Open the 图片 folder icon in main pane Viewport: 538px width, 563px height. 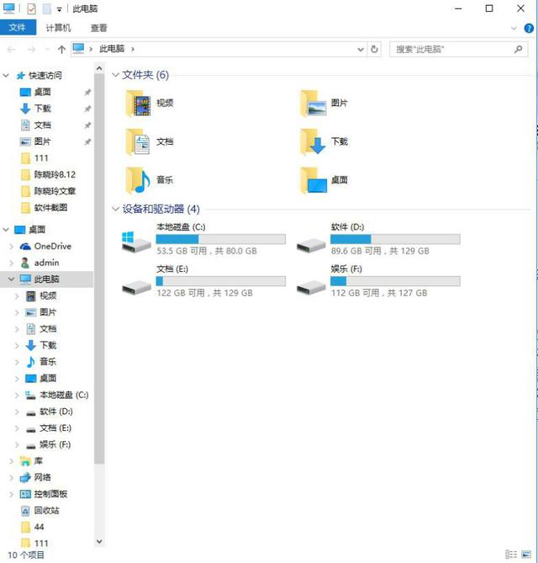point(314,104)
